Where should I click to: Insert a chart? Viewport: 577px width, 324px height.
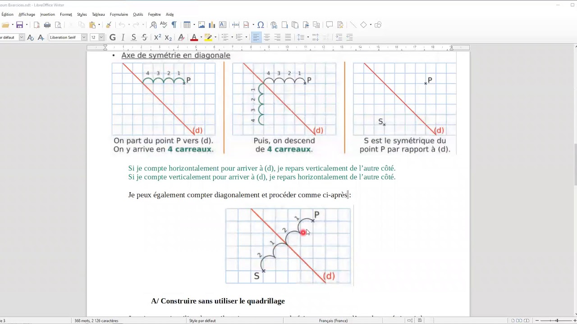[212, 25]
